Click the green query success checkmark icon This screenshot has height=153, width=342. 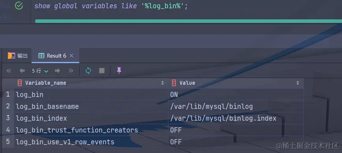(x=19, y=6)
